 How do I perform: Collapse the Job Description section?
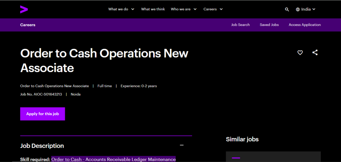pyautogui.click(x=182, y=145)
